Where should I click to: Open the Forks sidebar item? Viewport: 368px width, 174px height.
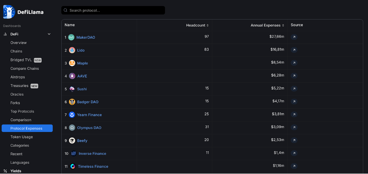(15, 103)
